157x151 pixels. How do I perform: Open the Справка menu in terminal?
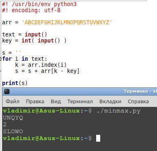point(138,102)
